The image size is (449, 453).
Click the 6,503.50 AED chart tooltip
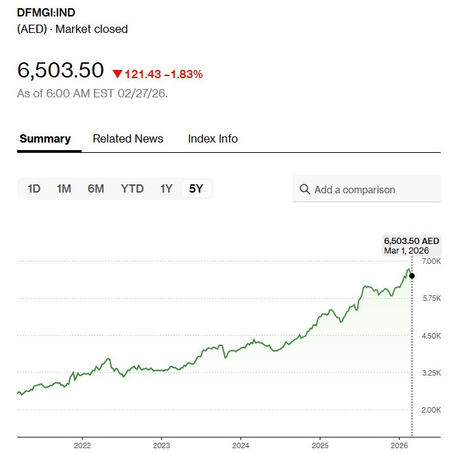[x=411, y=245]
